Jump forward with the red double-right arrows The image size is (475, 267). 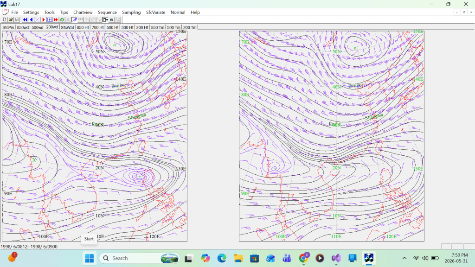[x=56, y=19]
